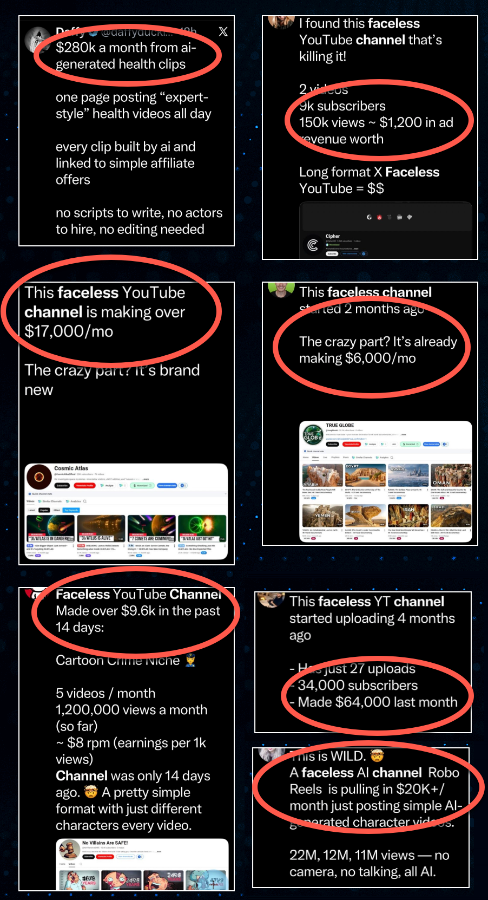
Task: Expand Cosmic Atlas description via more
Action: coord(146,479)
